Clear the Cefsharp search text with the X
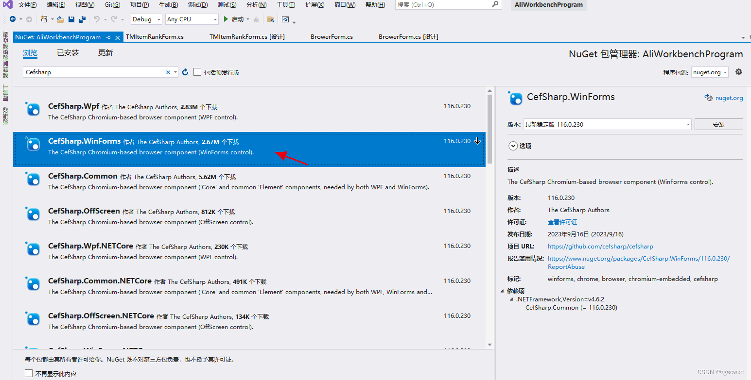 [x=168, y=72]
